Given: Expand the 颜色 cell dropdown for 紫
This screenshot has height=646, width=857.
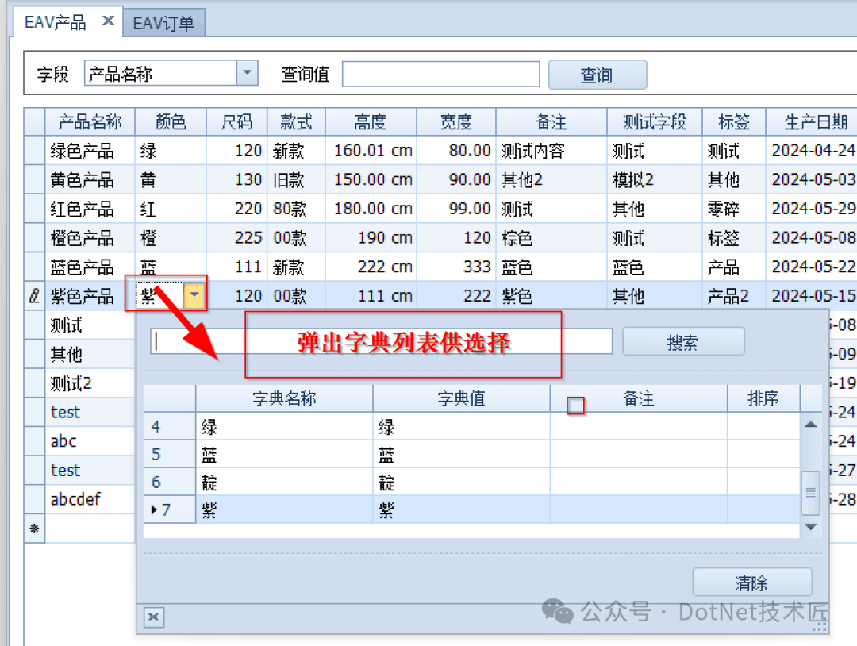Looking at the screenshot, I should click(194, 296).
